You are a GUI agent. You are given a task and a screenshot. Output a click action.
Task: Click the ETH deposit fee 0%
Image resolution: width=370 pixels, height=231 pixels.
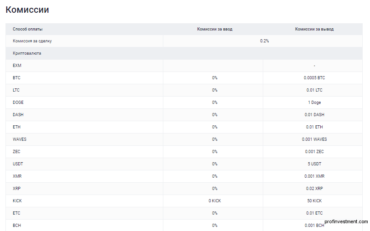(x=215, y=127)
